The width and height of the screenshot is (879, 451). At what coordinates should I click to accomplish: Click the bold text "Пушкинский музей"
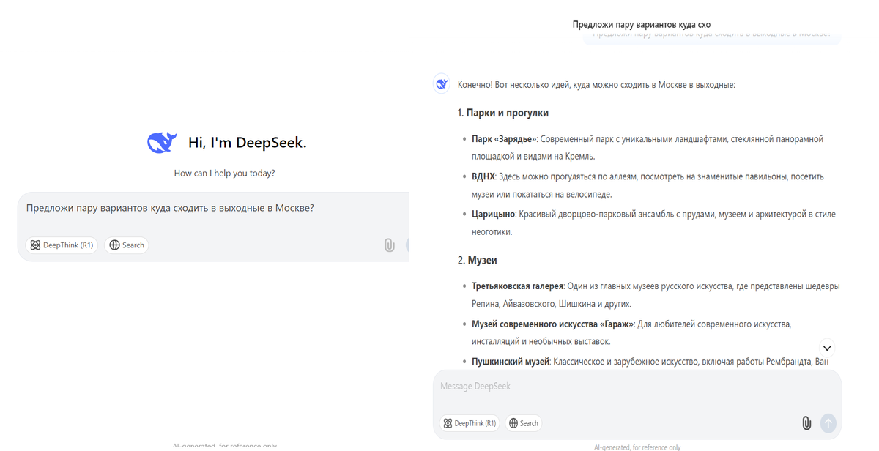click(x=510, y=362)
